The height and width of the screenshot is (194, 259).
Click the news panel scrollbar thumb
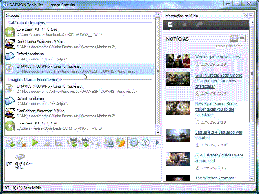click(x=252, y=74)
